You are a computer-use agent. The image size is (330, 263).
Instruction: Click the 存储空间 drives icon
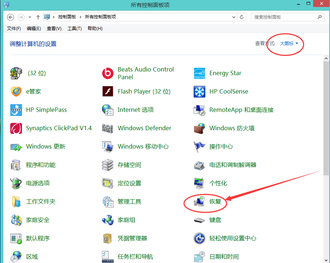(x=108, y=165)
